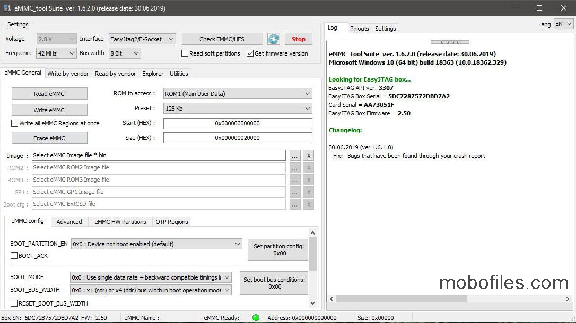Click Box Serial value 5DC7287572DBD7A2 in log
Image resolution: width=576 pixels, height=323 pixels.
click(419, 96)
